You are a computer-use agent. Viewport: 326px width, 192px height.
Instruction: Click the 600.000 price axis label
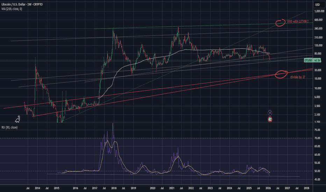point(318,20)
